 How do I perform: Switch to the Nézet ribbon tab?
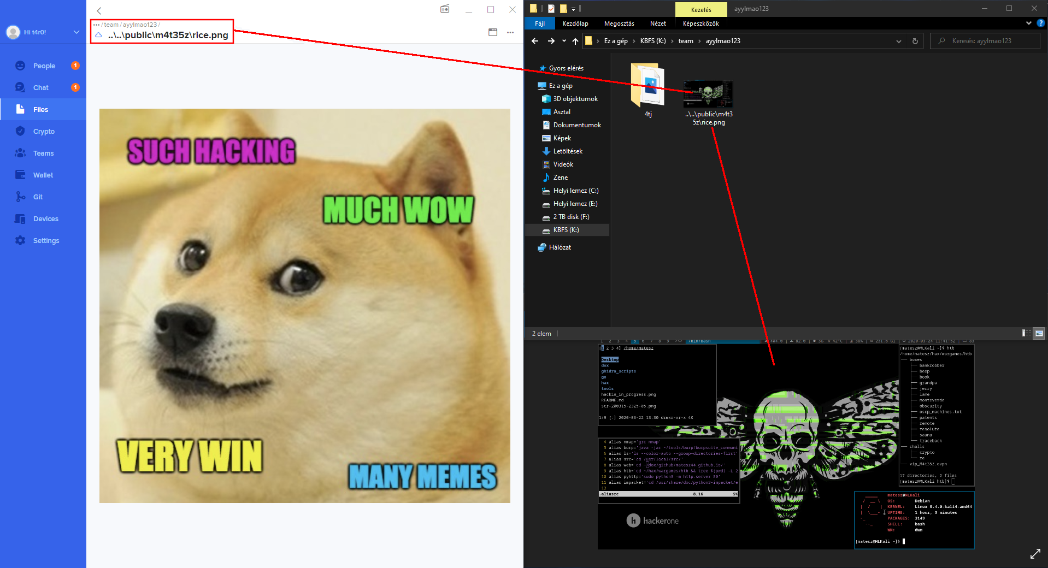(658, 23)
